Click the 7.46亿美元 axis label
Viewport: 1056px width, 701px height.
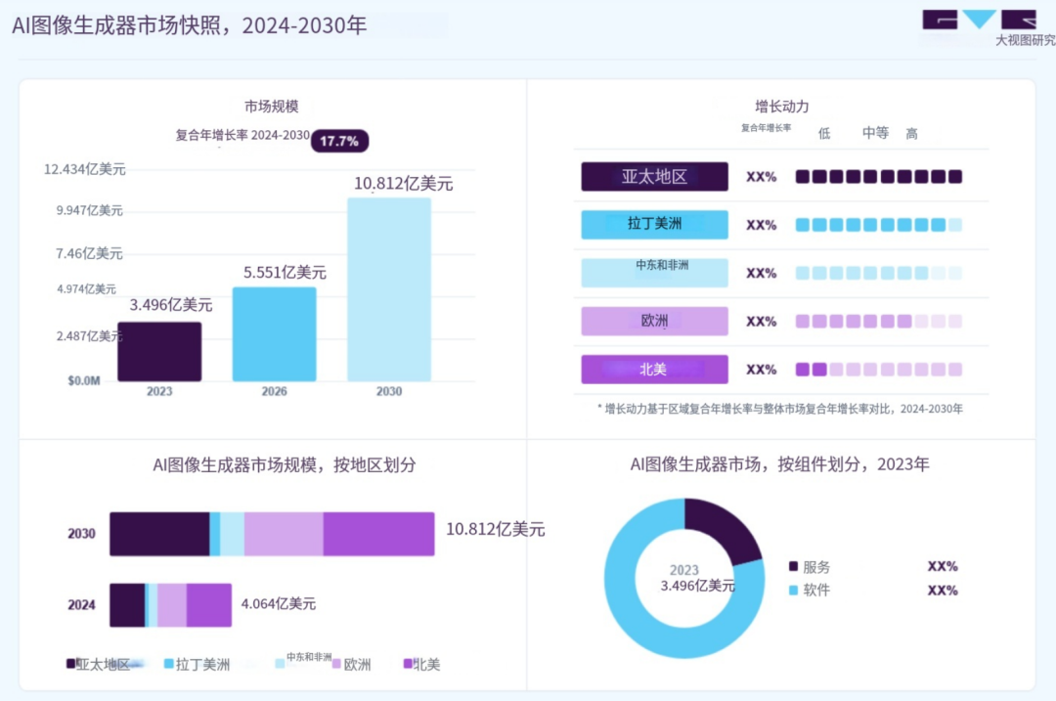(90, 253)
